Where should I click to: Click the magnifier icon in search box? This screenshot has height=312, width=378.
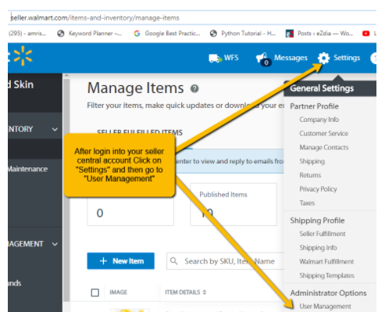click(x=173, y=261)
